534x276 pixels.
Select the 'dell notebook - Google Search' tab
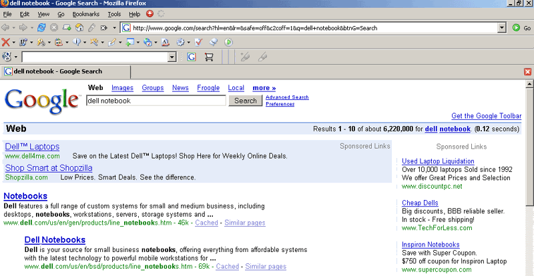(65, 71)
